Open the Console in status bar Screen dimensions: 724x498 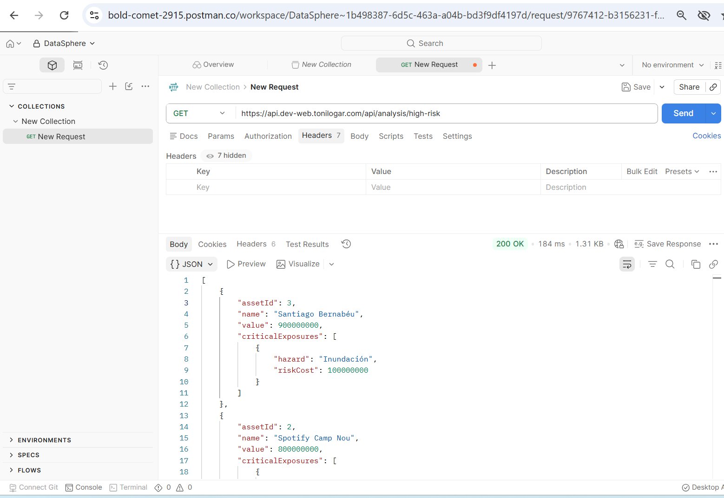click(x=84, y=487)
